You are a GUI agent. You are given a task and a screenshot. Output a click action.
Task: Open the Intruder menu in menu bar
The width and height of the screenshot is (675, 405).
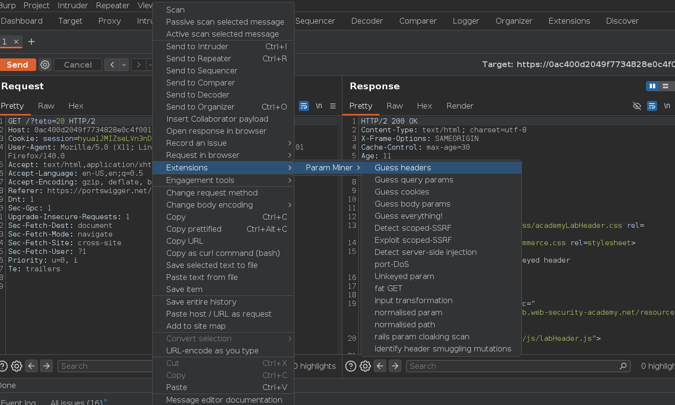[x=73, y=5]
